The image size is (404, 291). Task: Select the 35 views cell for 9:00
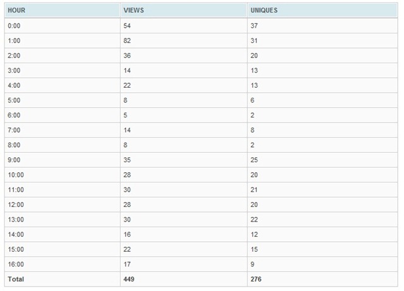point(127,160)
